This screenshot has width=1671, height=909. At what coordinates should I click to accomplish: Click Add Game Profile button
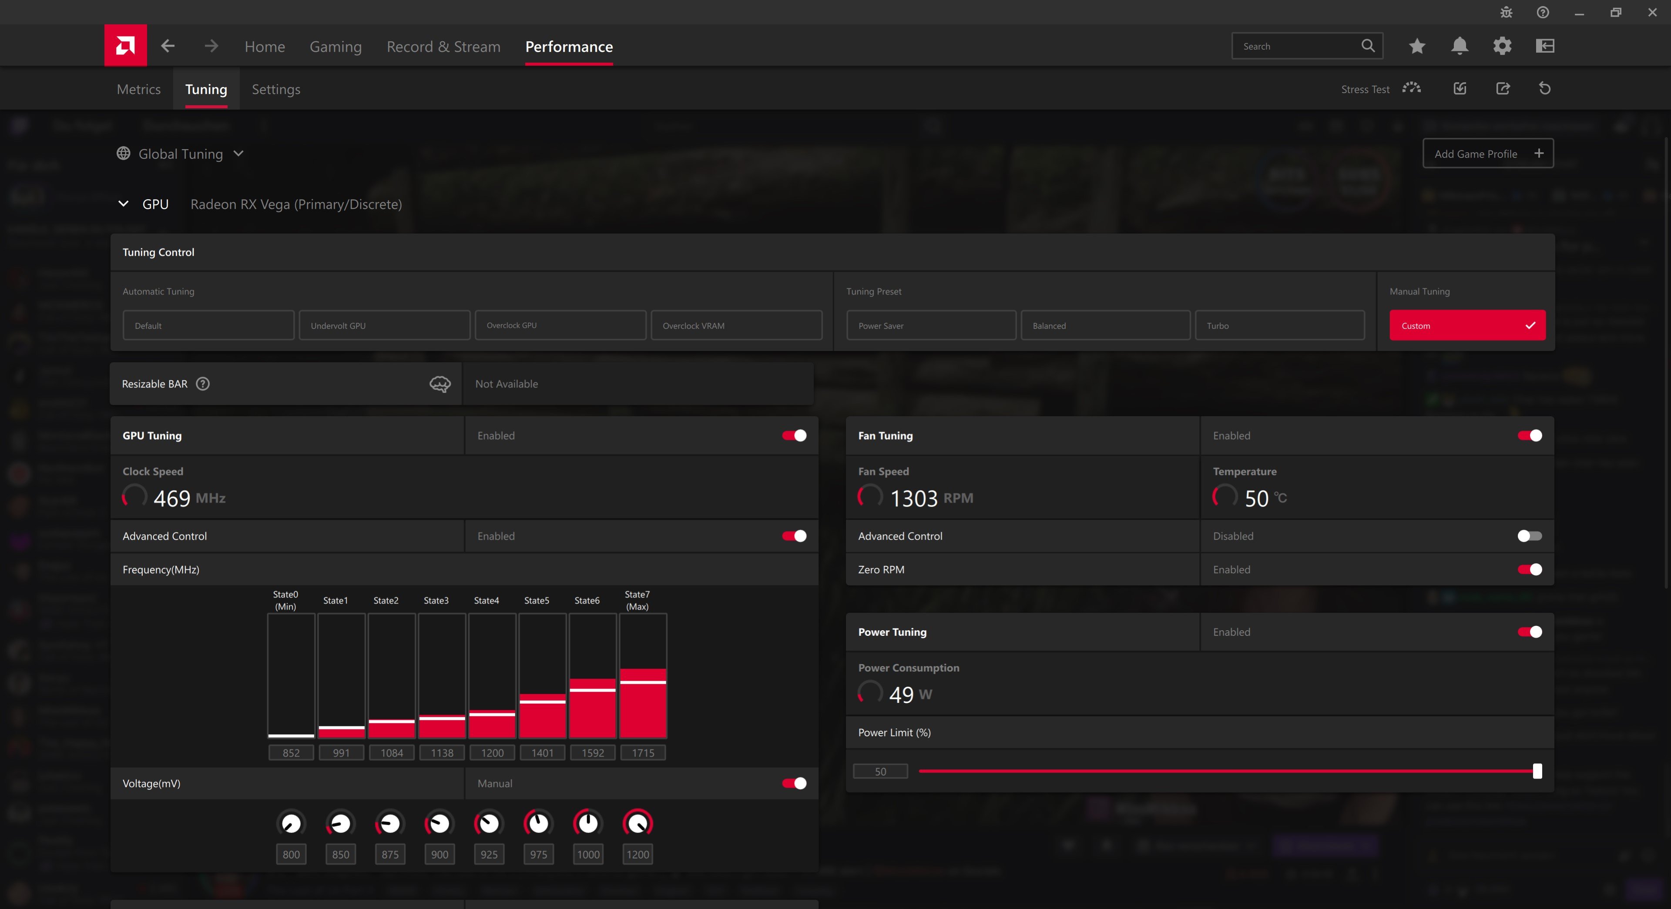[1487, 154]
